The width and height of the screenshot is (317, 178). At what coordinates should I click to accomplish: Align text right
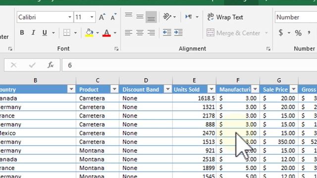151,33
